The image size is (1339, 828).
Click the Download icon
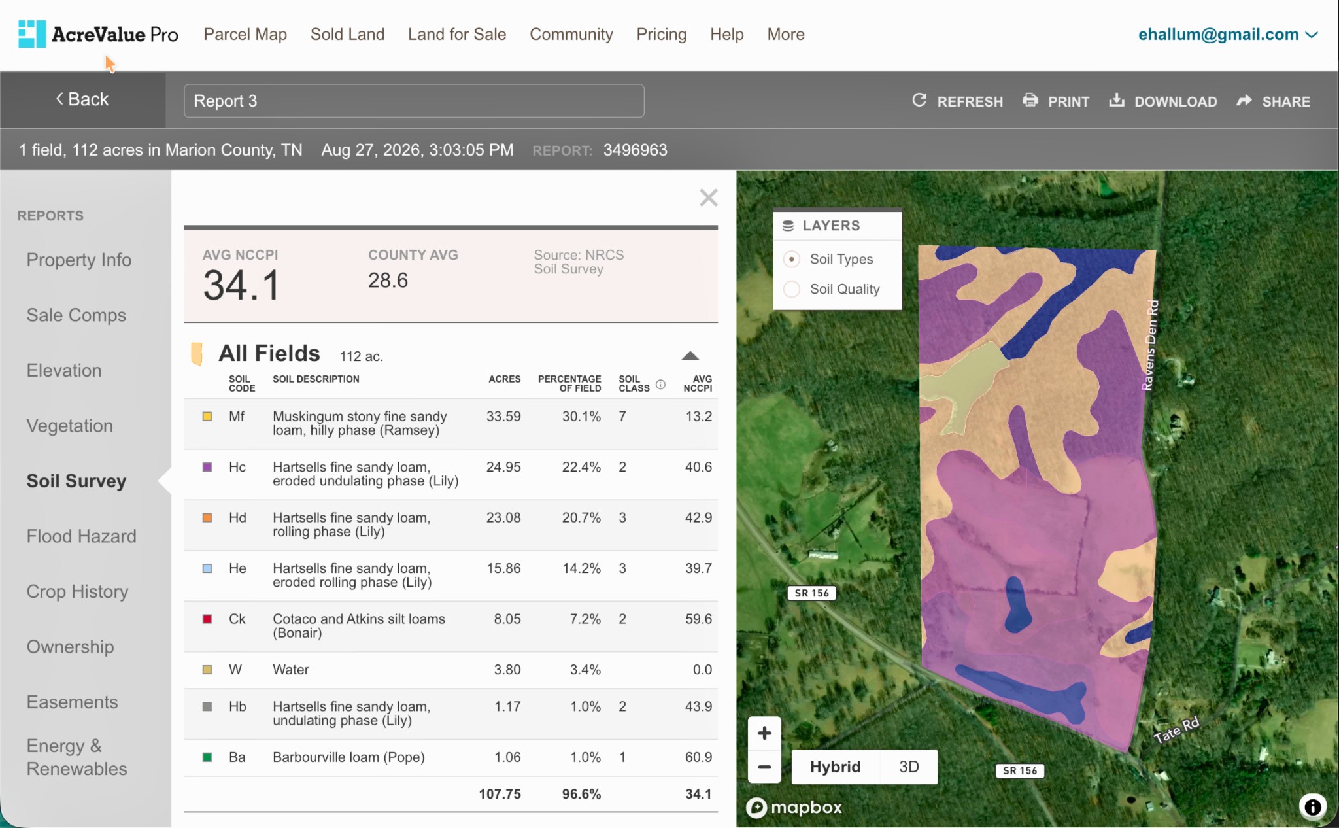tap(1117, 100)
